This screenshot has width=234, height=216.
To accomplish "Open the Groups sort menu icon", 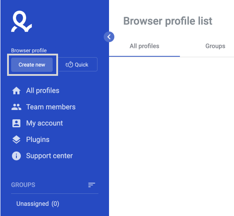I will tap(91, 185).
